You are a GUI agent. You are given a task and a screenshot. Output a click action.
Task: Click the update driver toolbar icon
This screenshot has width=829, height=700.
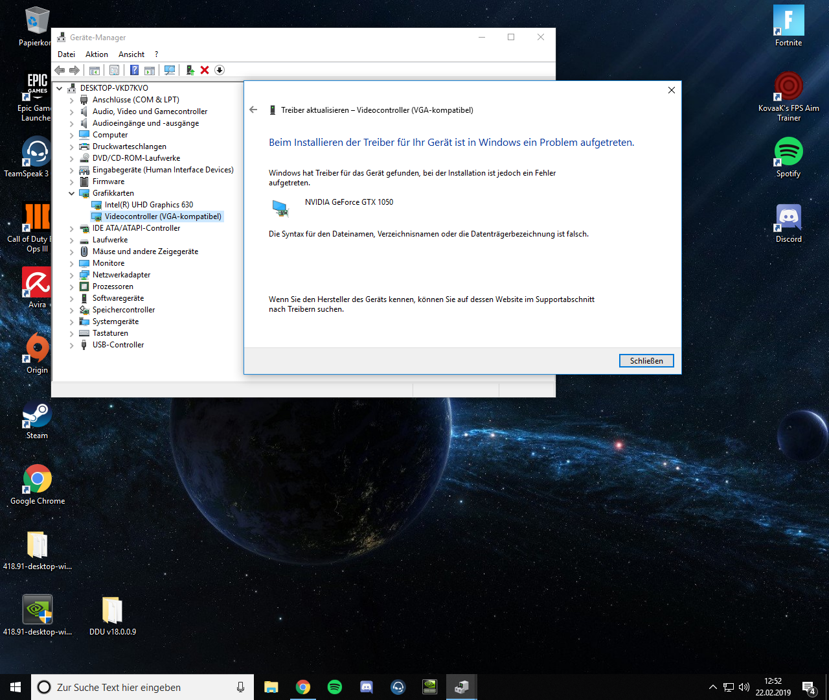pos(190,70)
